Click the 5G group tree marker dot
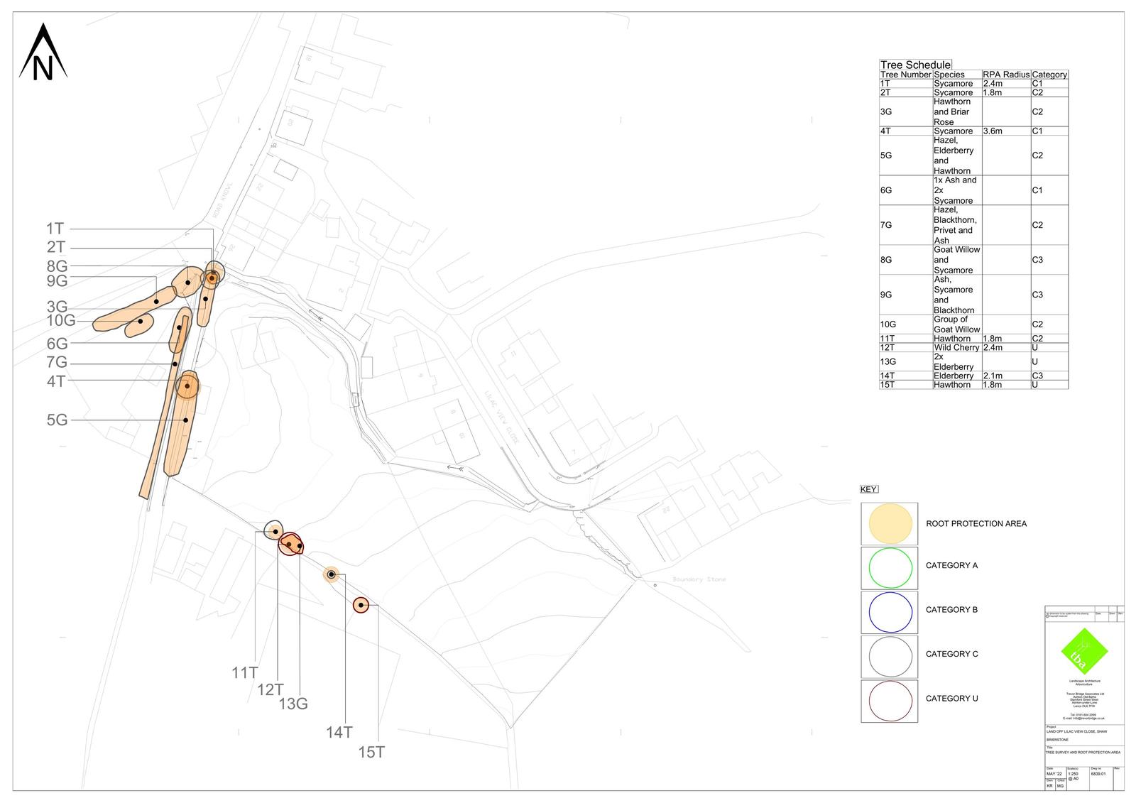1136x803 pixels. pos(186,420)
